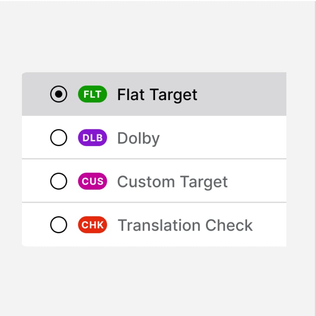This screenshot has height=316, width=316.
Task: Click left margin of the Custom Target row
Action: (35, 182)
